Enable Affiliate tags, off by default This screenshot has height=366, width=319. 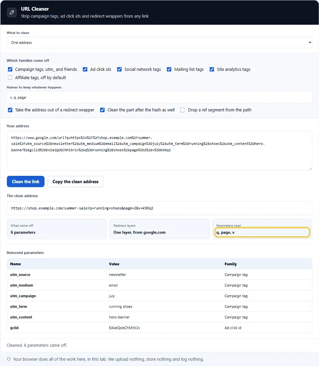[10, 77]
